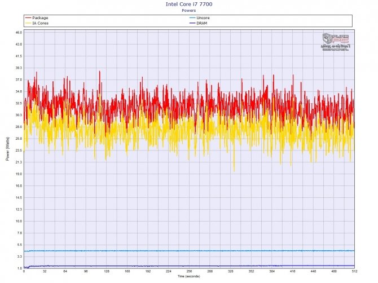
Task: Click the DRAM legend entry
Action: pos(199,23)
